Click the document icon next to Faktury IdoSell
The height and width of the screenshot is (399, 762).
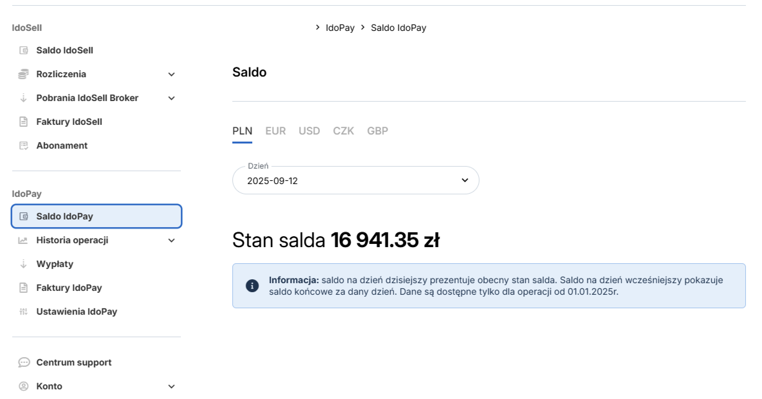click(x=23, y=122)
